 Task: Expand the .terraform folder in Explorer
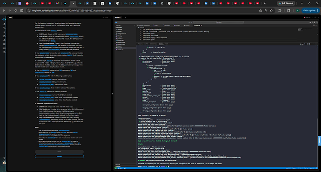[120, 29]
